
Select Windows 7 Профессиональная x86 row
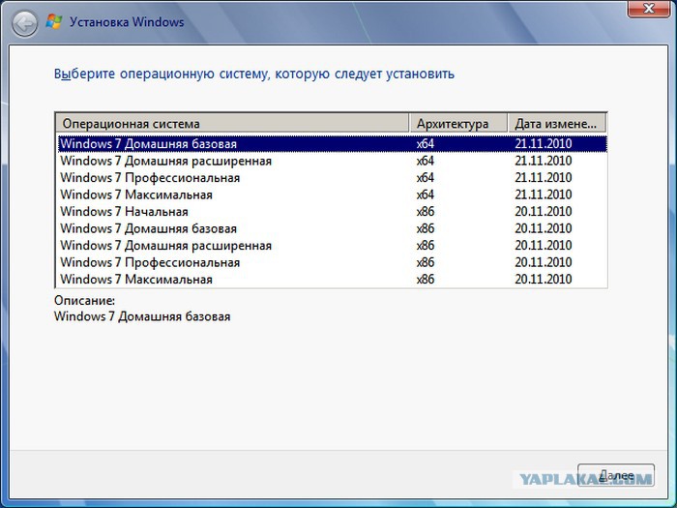pos(332,262)
